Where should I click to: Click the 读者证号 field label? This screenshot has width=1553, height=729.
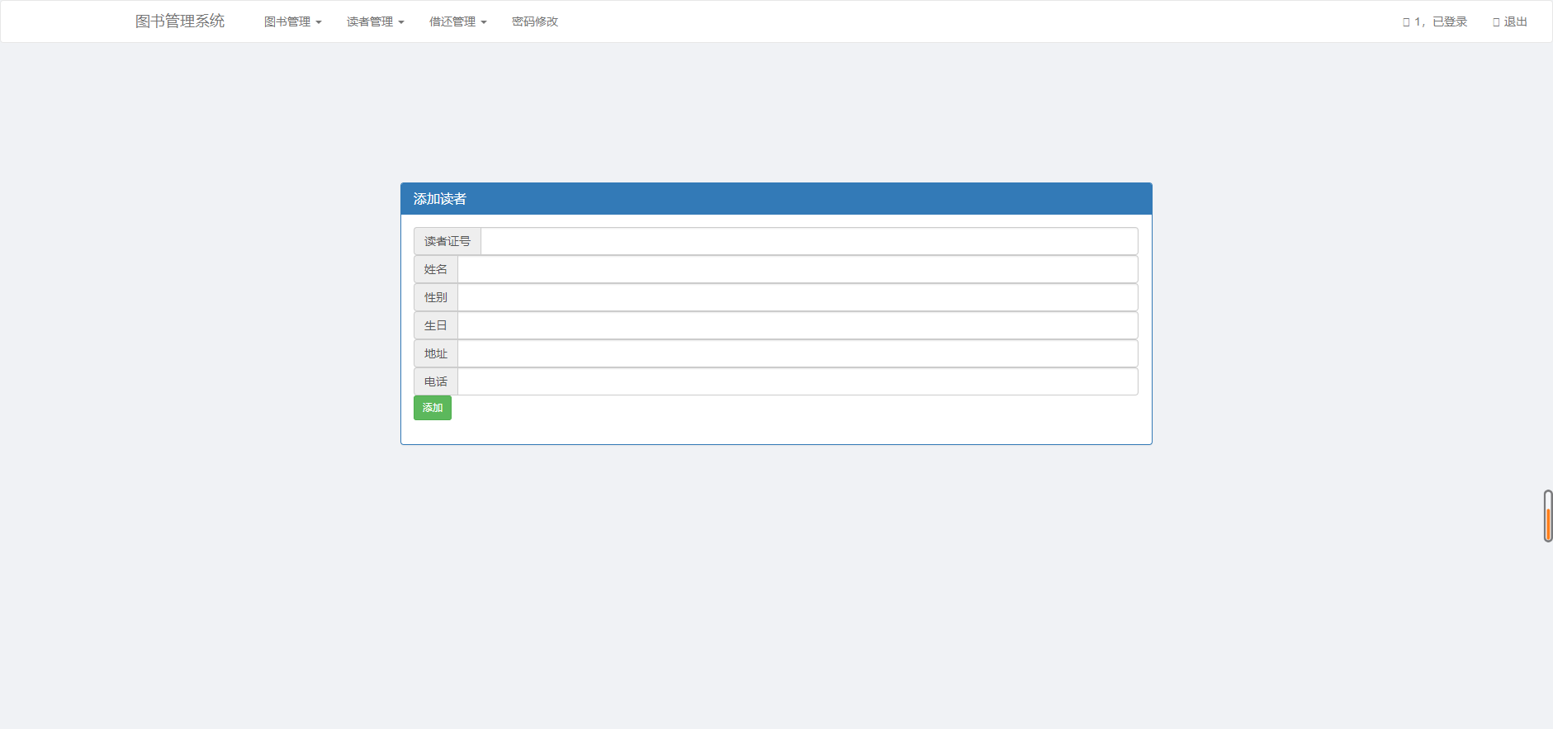(x=447, y=241)
